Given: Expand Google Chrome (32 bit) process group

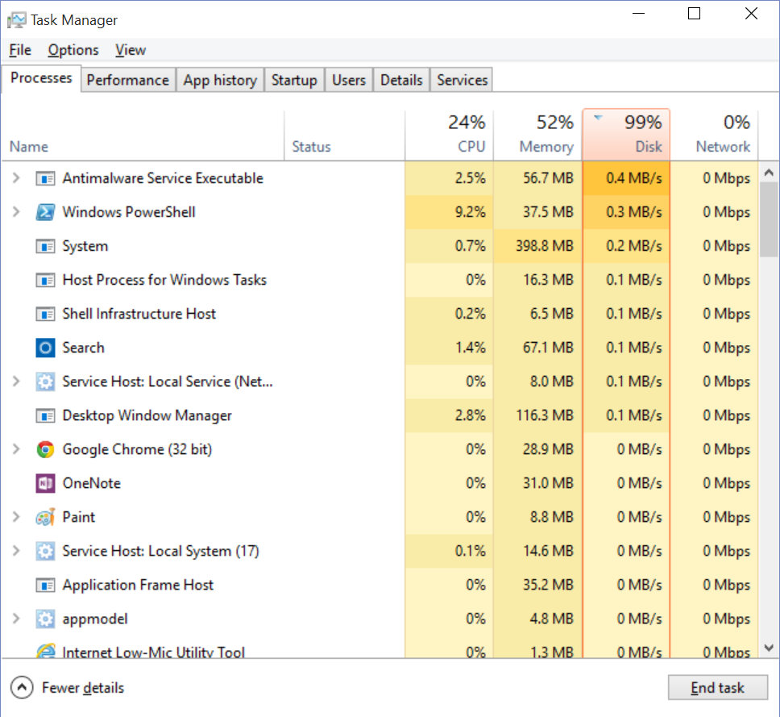Looking at the screenshot, I should click(x=16, y=448).
